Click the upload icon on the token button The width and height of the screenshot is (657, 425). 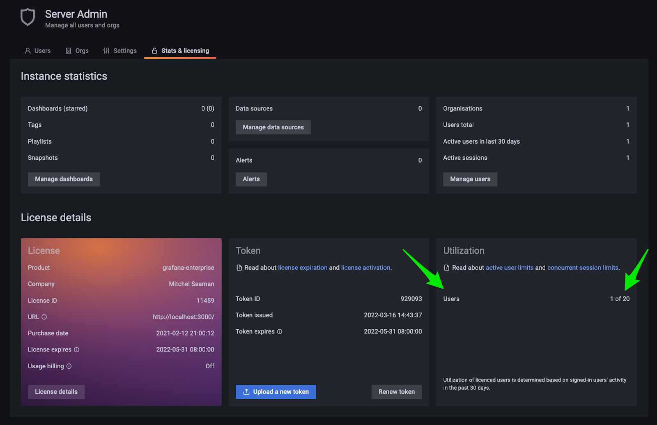coord(246,392)
